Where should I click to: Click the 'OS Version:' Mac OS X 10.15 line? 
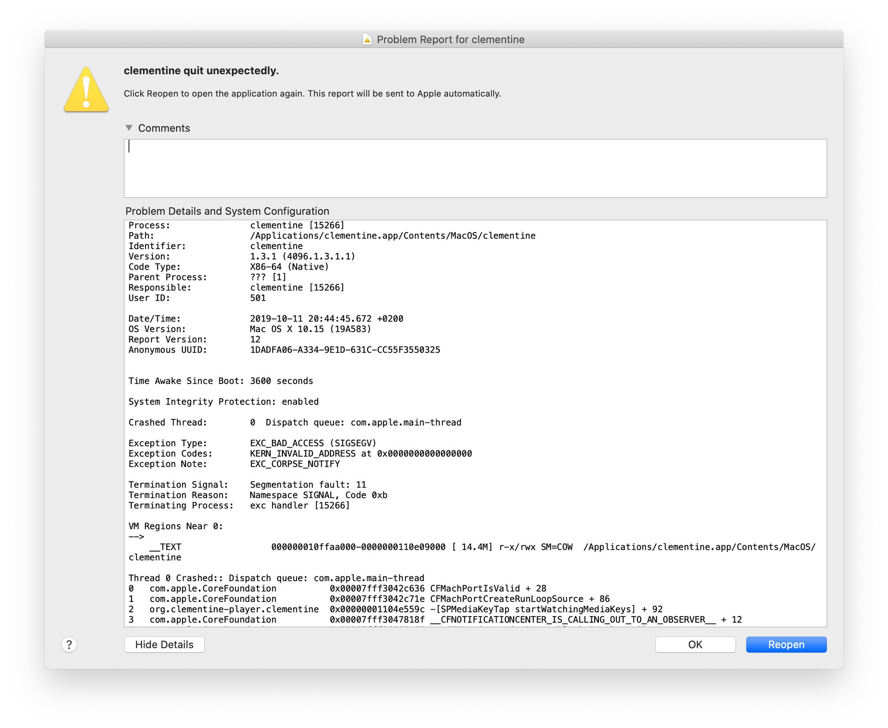tap(250, 329)
